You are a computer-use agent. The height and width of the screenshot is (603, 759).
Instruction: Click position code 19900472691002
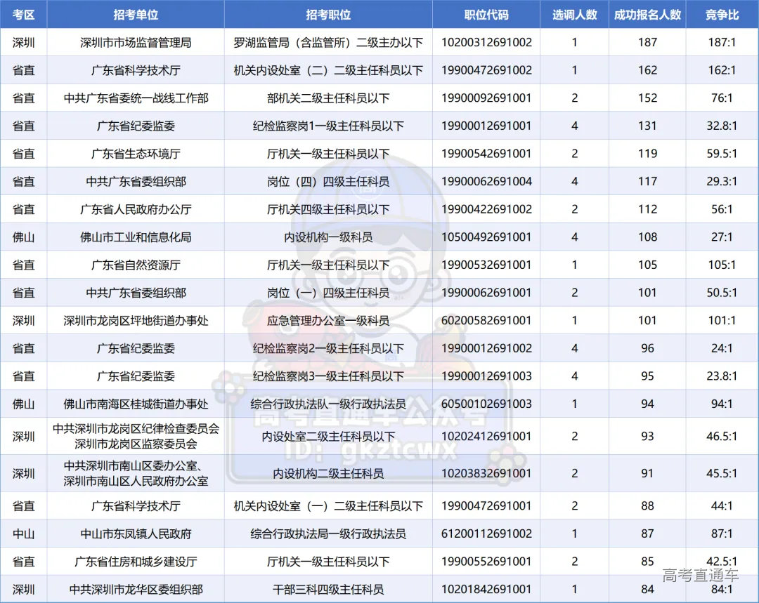486,70
